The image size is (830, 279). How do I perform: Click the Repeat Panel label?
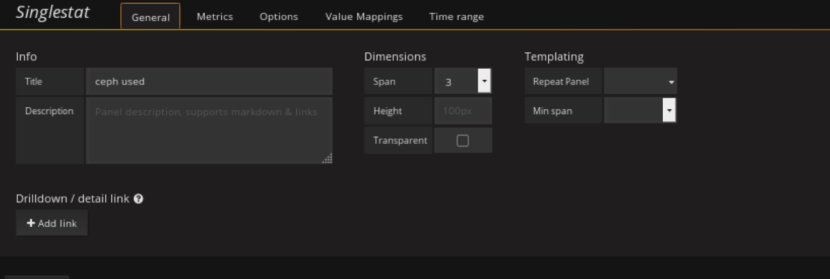[561, 81]
